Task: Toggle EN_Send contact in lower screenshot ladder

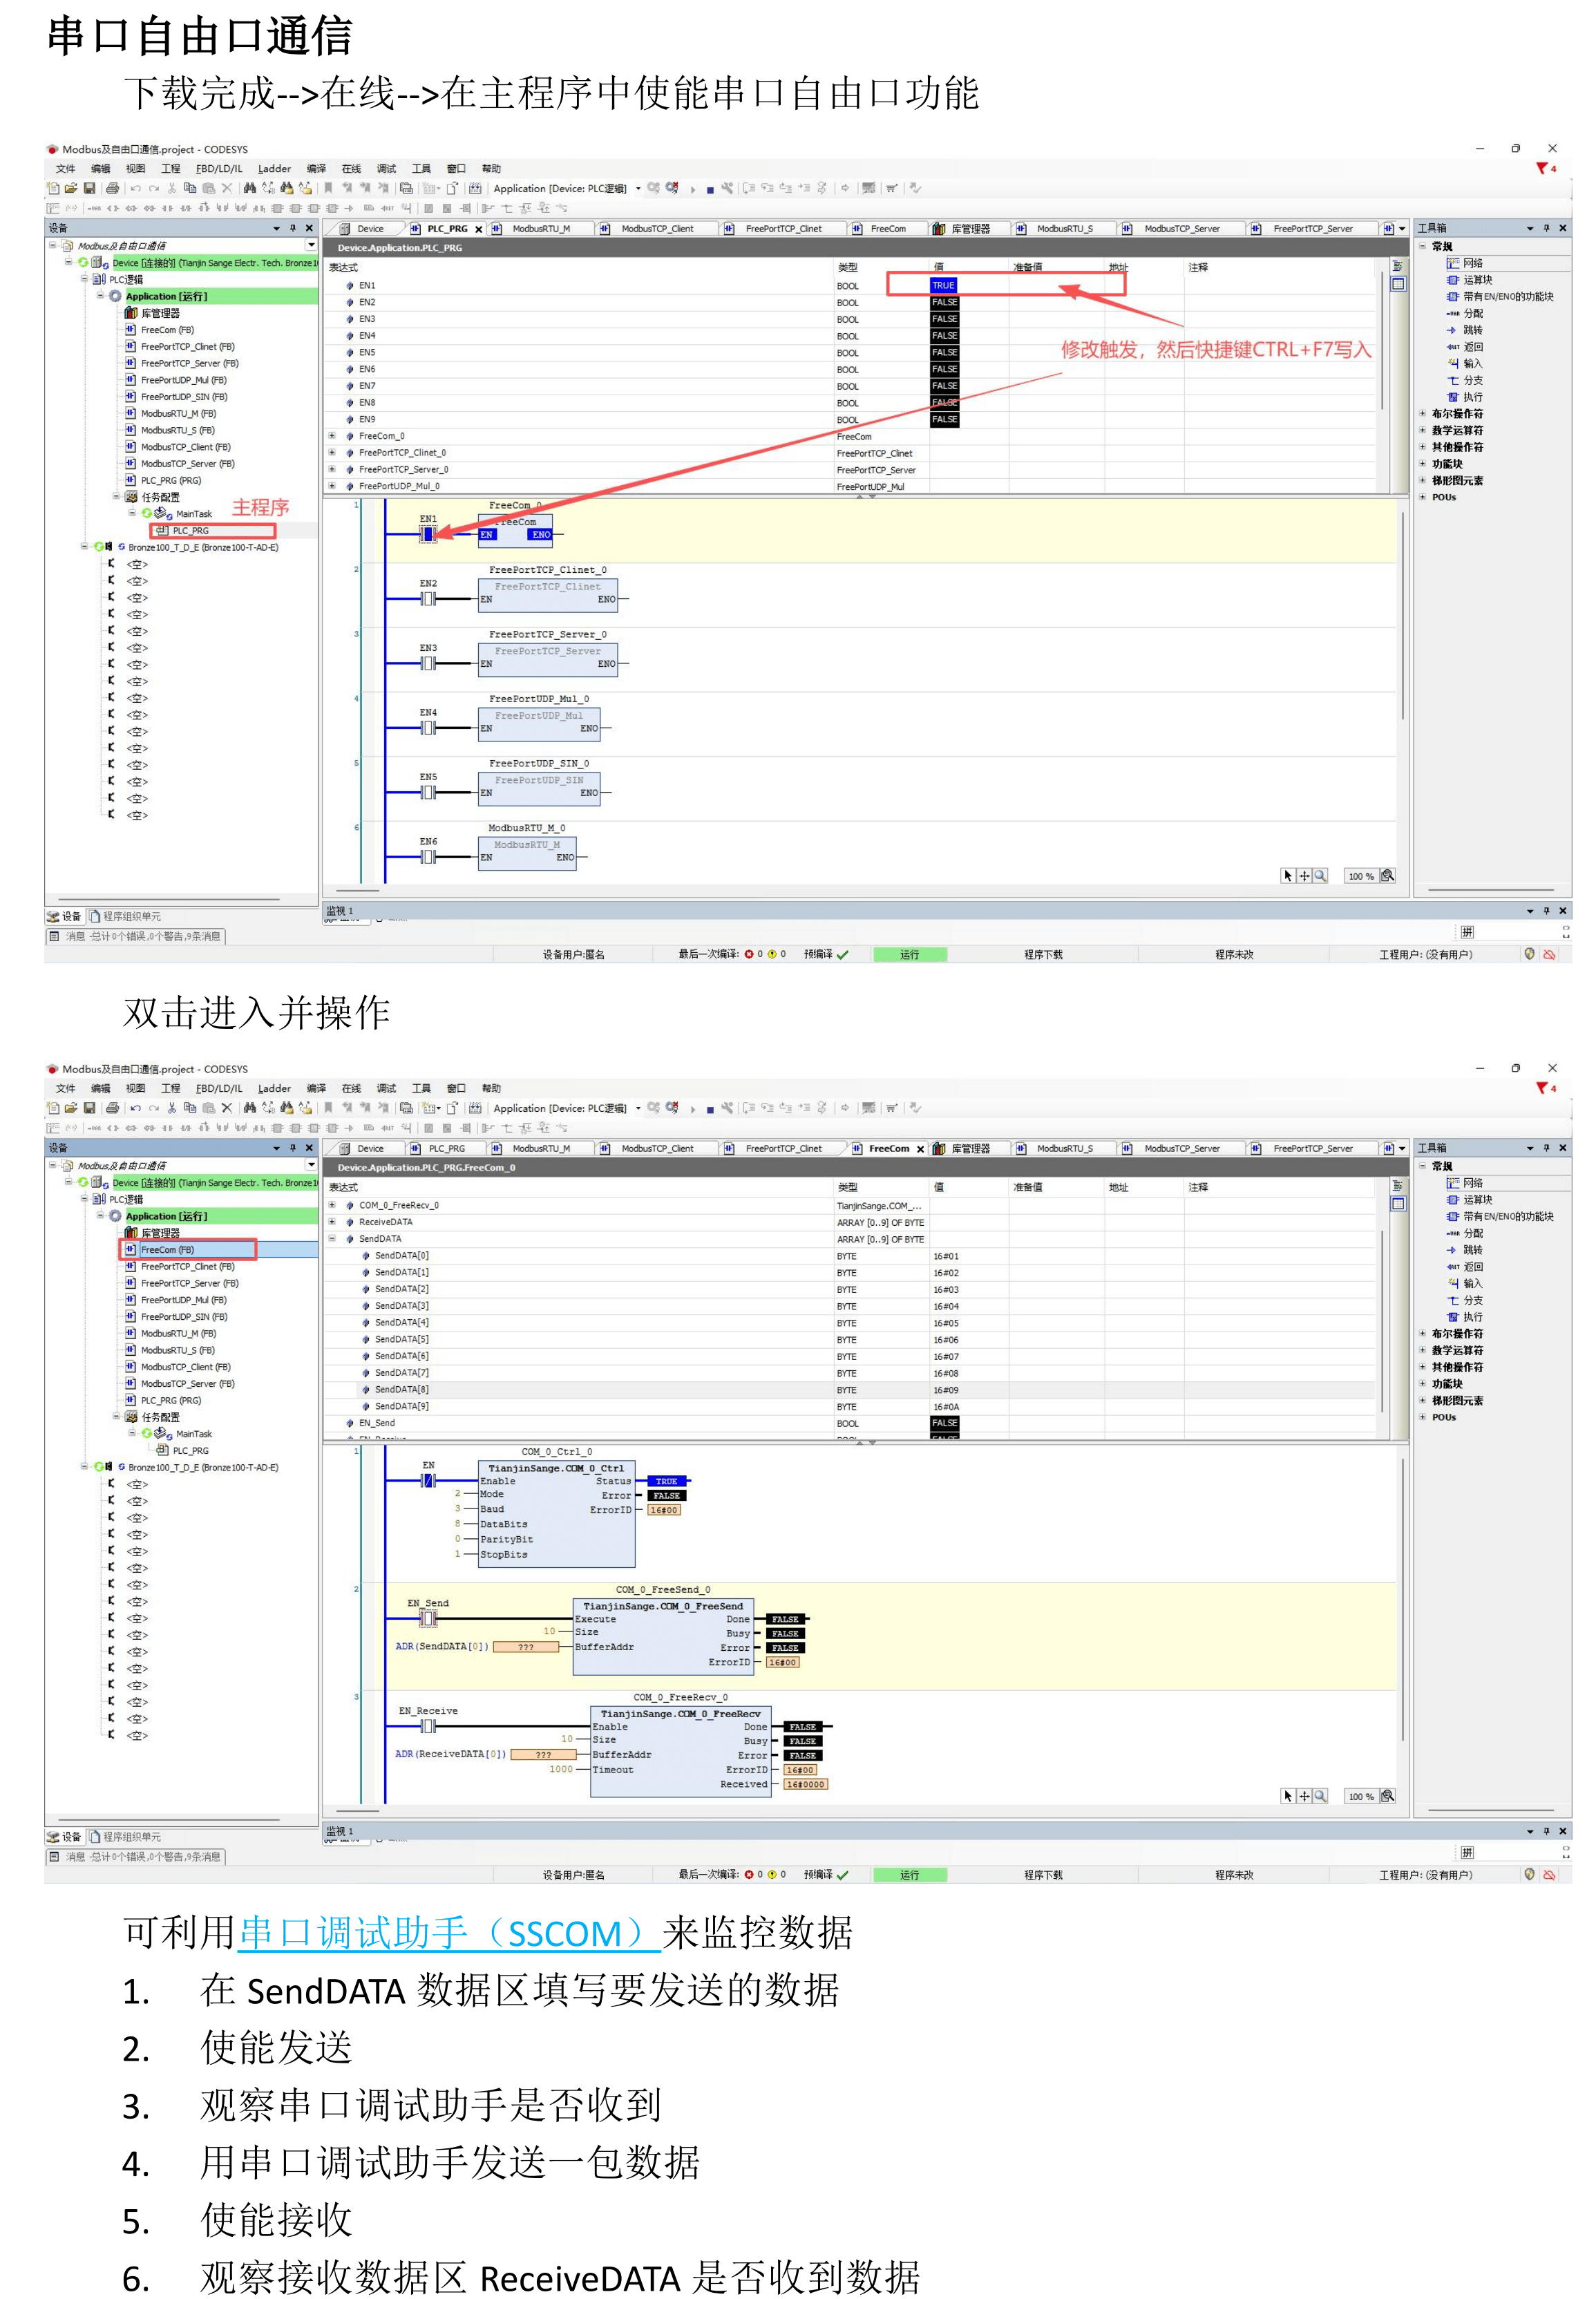Action: pos(428,1618)
